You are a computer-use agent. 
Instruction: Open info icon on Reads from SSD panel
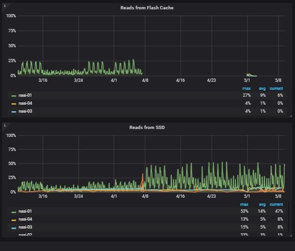(x=5, y=125)
